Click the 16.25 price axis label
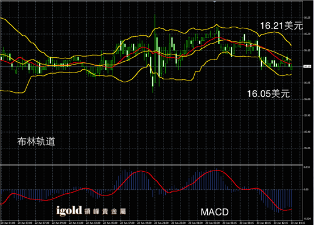Screen dimensions: 314x225 click(x=307, y=18)
